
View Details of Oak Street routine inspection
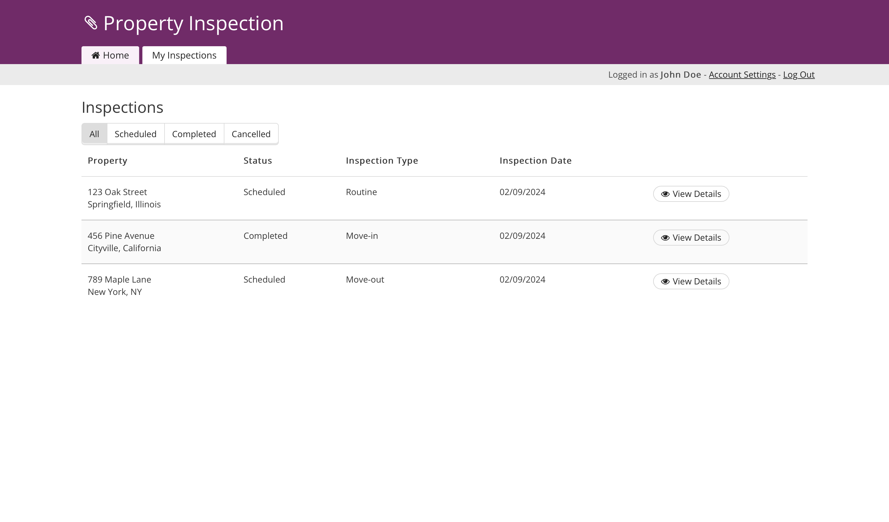[x=691, y=194]
